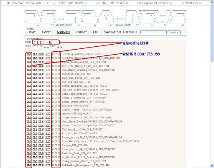214x168 pixels.
Task: Open the CONTACT menu link
Action: (x=82, y=33)
